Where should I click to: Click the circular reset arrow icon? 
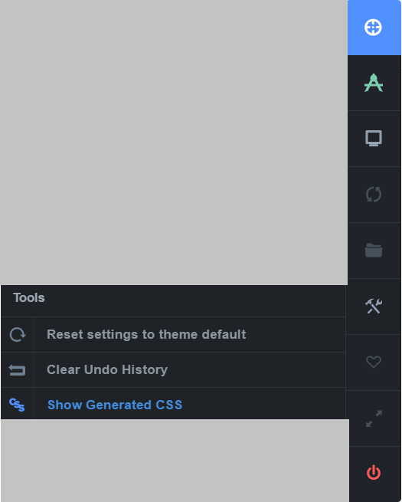pyautogui.click(x=18, y=335)
